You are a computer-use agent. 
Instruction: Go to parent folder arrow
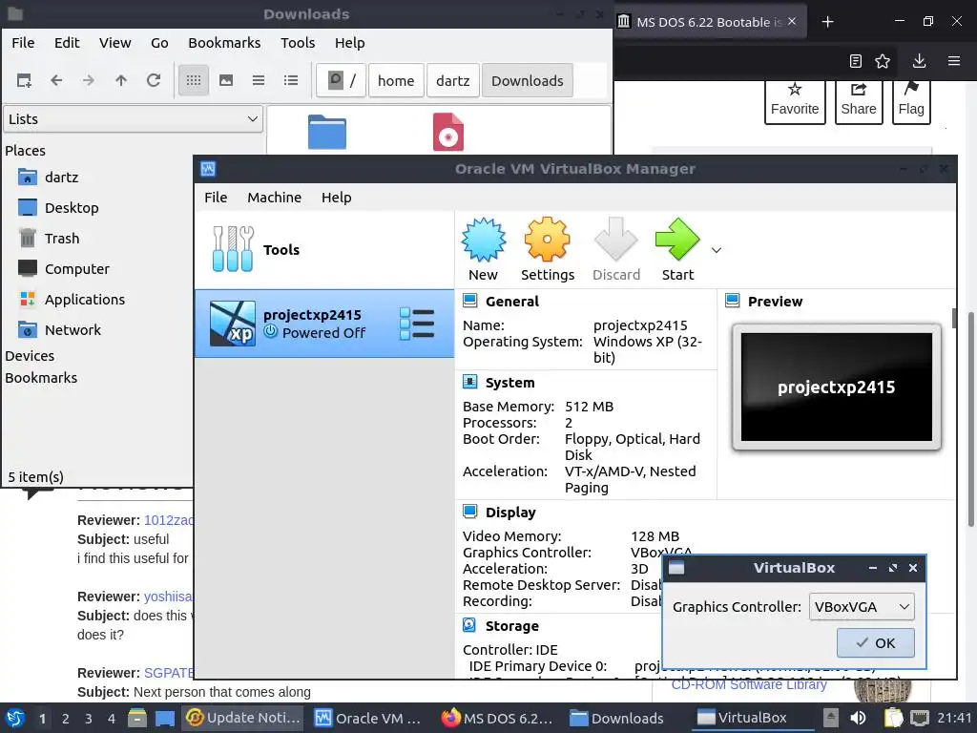click(121, 80)
